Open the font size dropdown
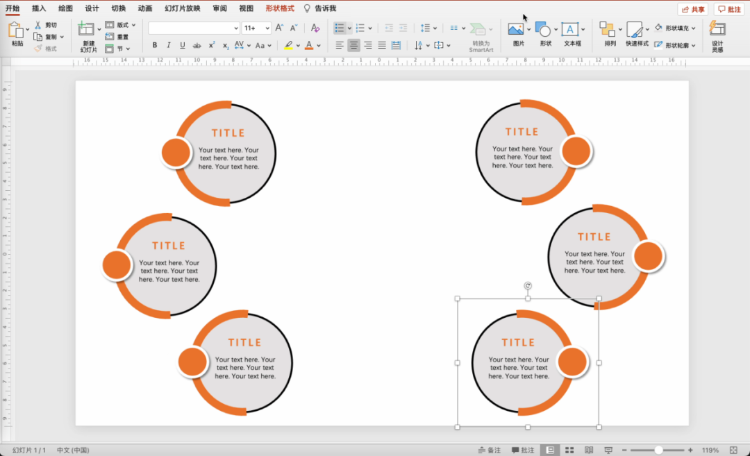The height and width of the screenshot is (456, 750). click(267, 28)
